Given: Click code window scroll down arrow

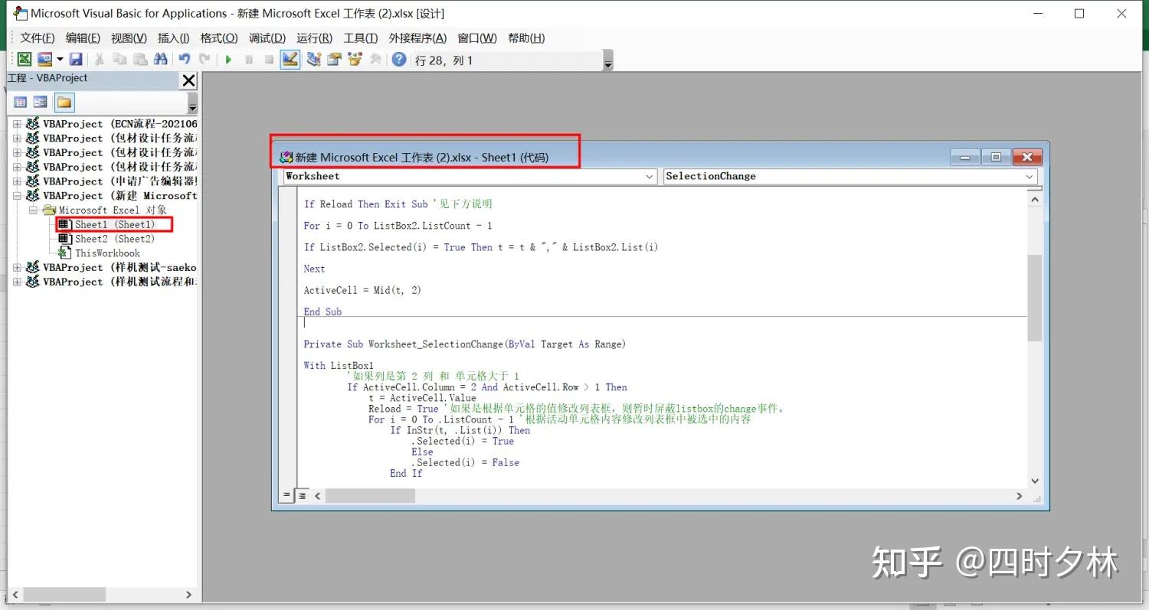Looking at the screenshot, I should 1034,481.
